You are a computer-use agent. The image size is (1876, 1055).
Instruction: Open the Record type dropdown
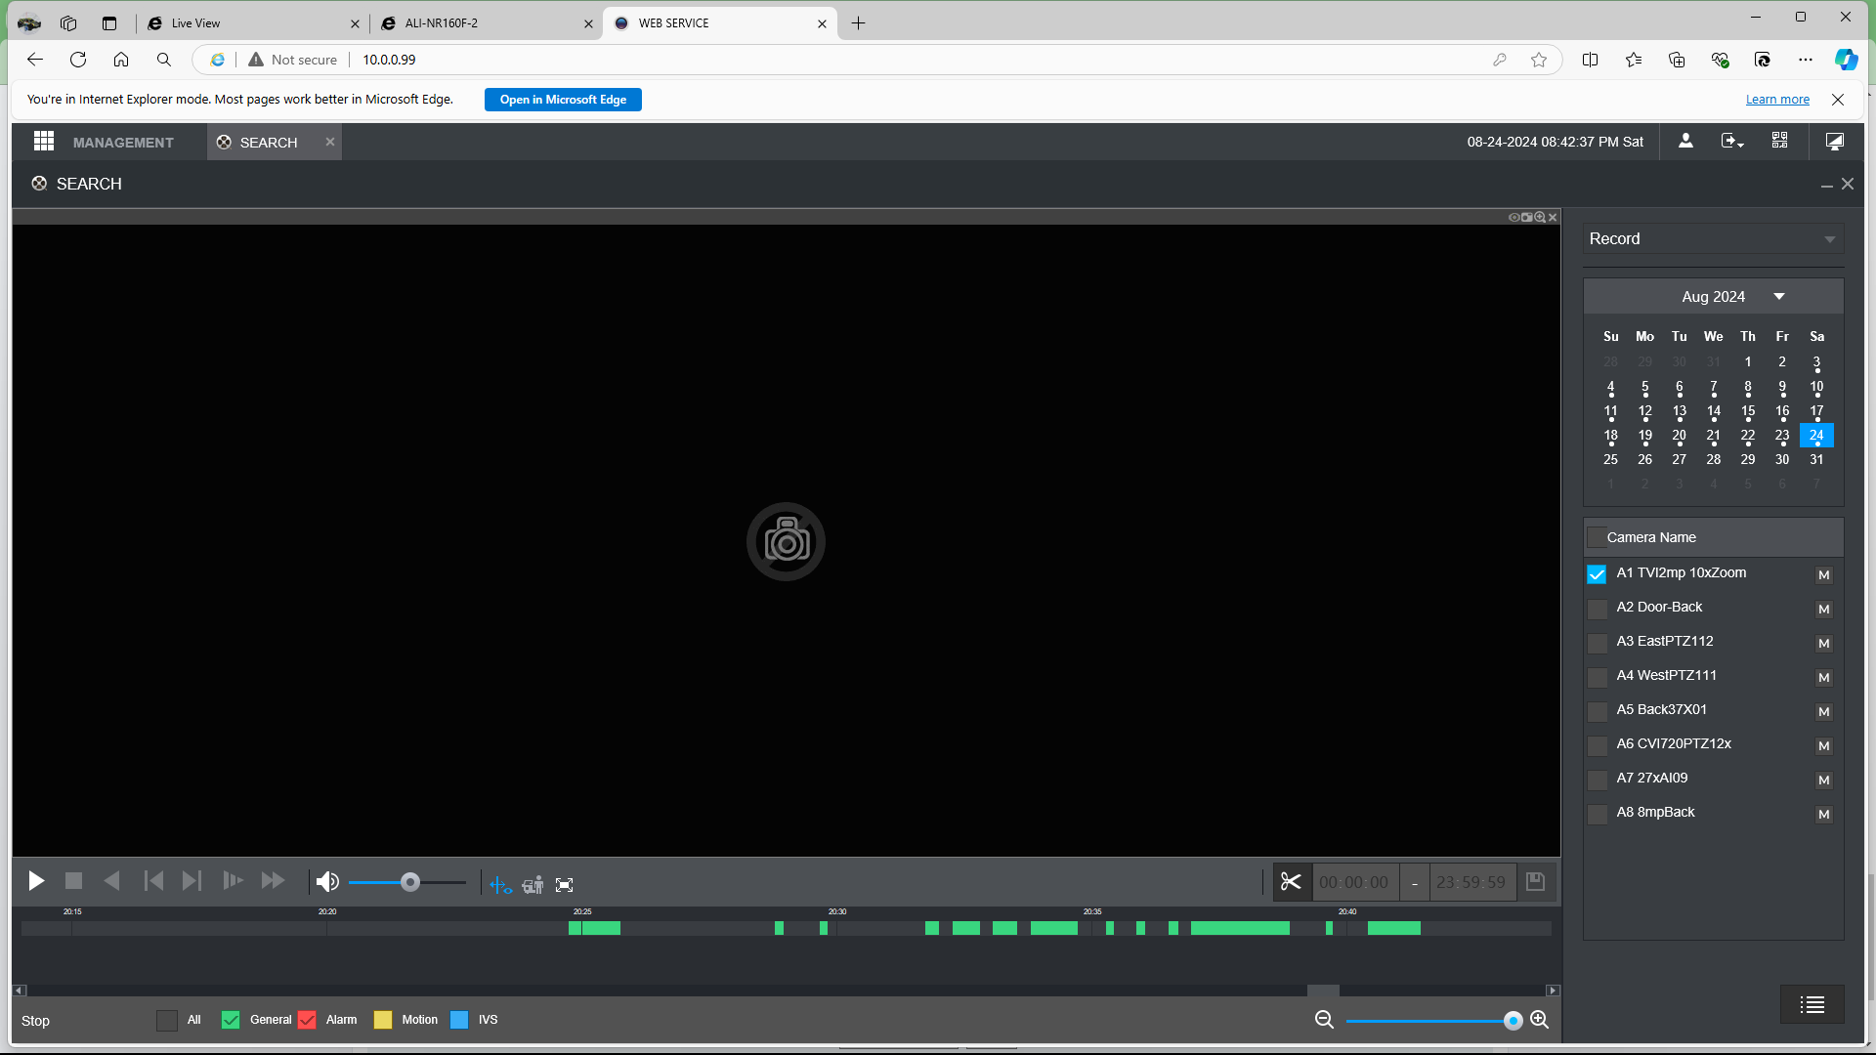1713,239
